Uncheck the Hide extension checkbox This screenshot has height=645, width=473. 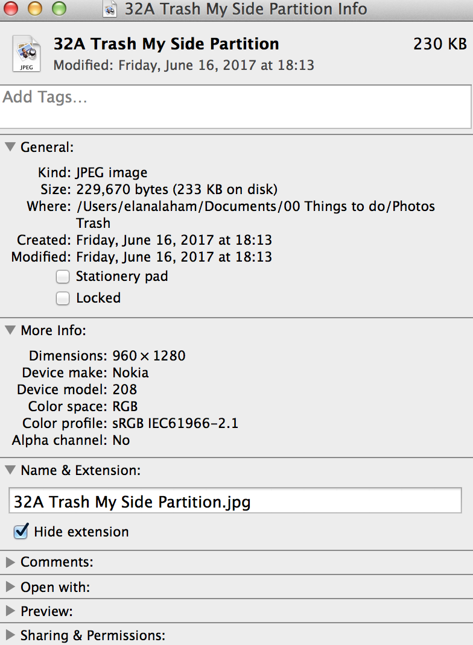(21, 532)
